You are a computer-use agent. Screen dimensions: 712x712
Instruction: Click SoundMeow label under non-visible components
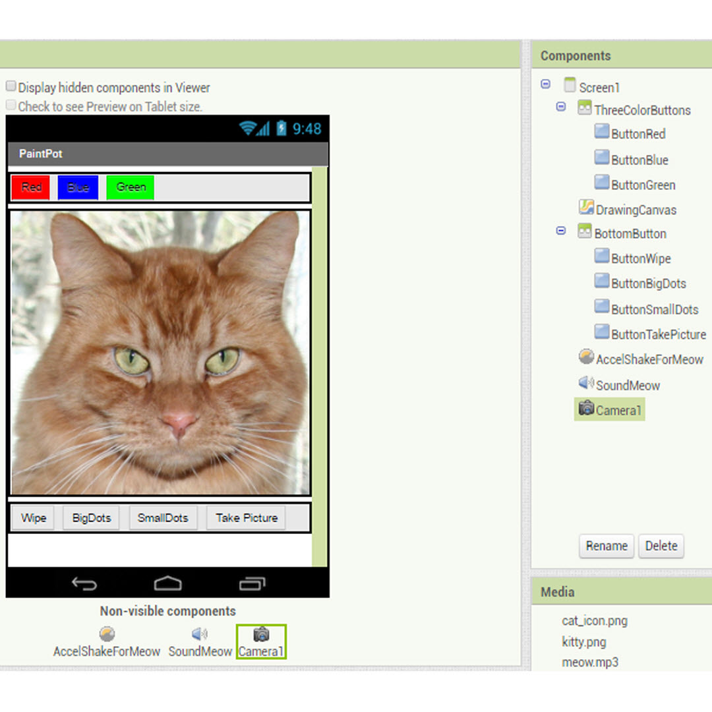(200, 651)
